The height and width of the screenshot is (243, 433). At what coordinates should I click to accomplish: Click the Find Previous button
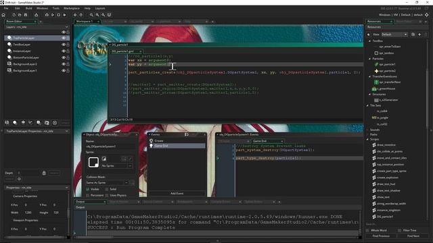point(381,236)
